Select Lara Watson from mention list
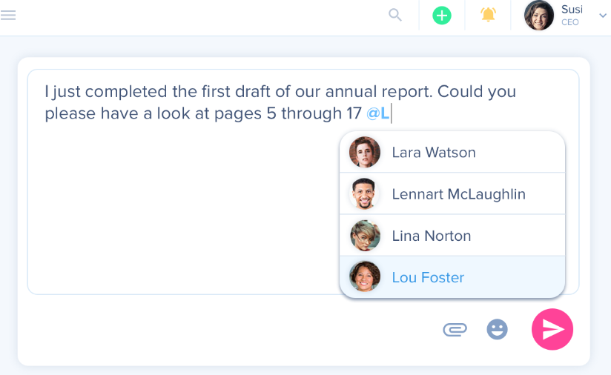611x375 pixels. 434,153
